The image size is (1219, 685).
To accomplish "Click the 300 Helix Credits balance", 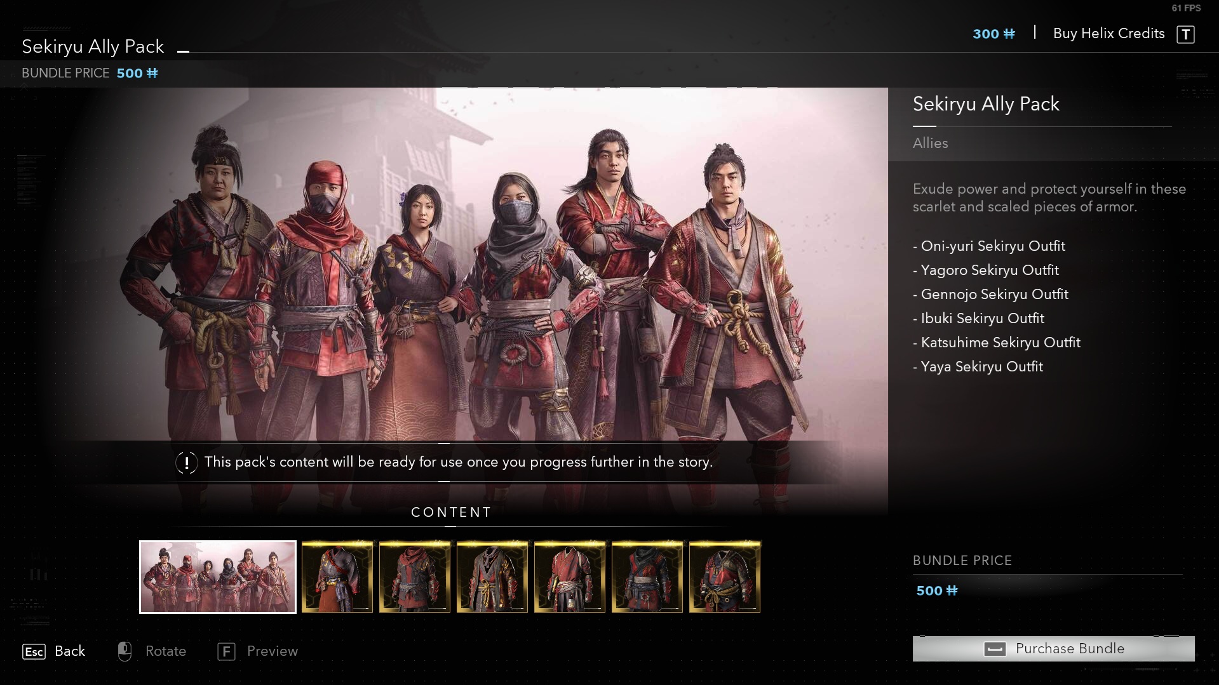I will pyautogui.click(x=993, y=34).
